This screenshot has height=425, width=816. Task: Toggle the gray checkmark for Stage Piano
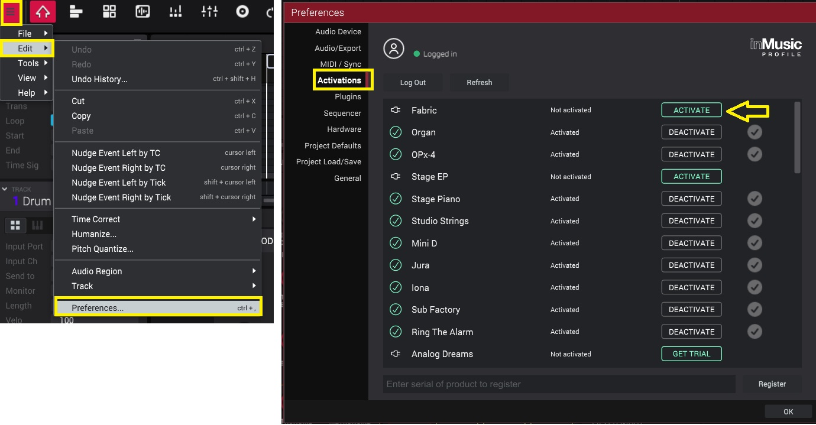pos(755,199)
